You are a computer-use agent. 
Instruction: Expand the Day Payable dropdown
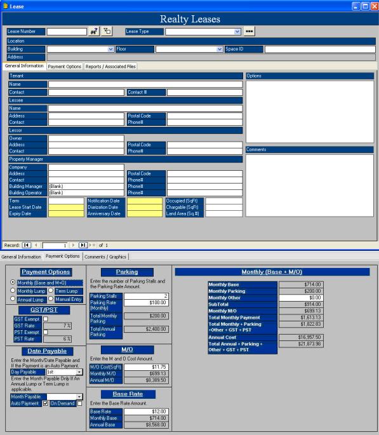point(79,372)
